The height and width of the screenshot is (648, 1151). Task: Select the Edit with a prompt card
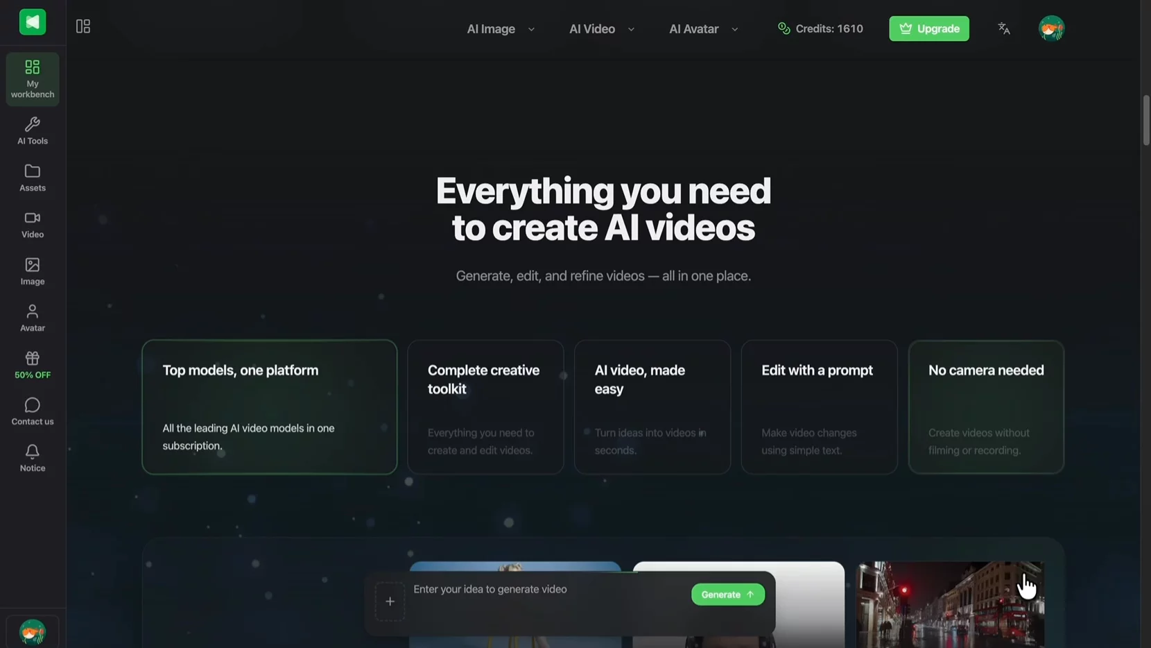point(820,407)
